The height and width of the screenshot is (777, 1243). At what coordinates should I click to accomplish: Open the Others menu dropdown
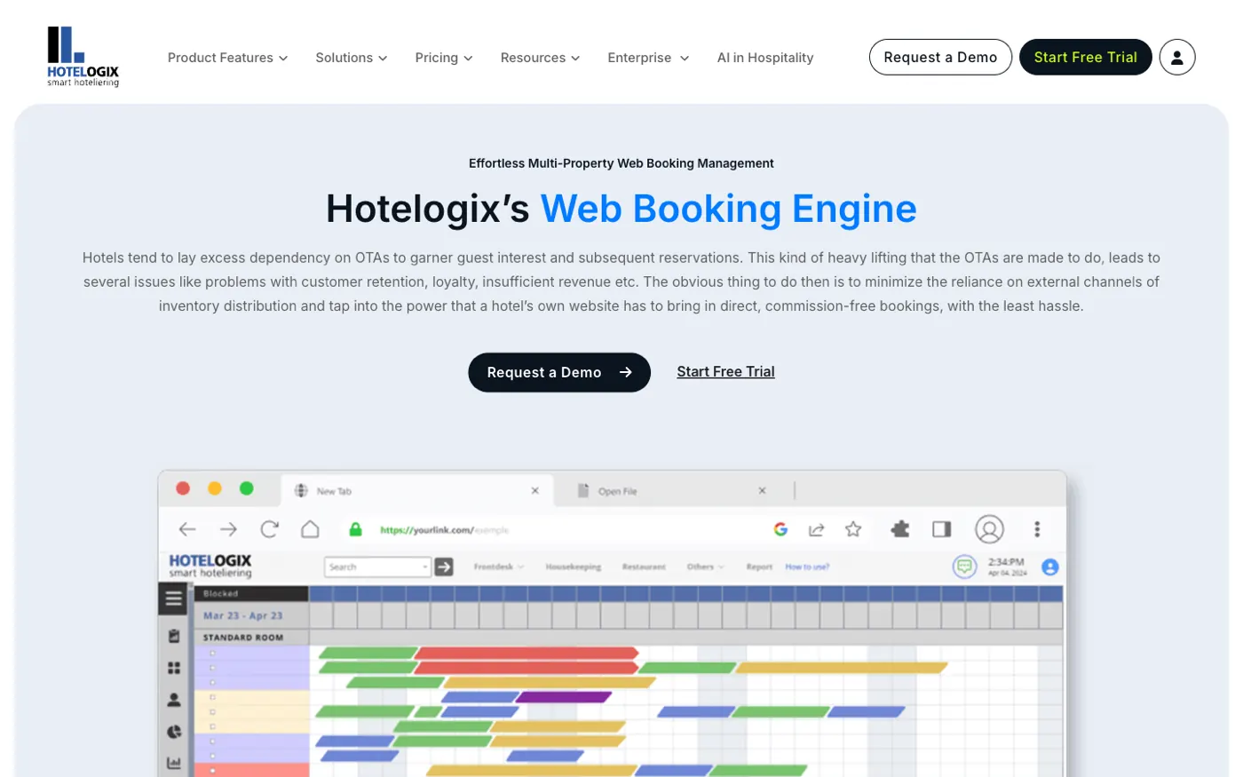(x=705, y=567)
